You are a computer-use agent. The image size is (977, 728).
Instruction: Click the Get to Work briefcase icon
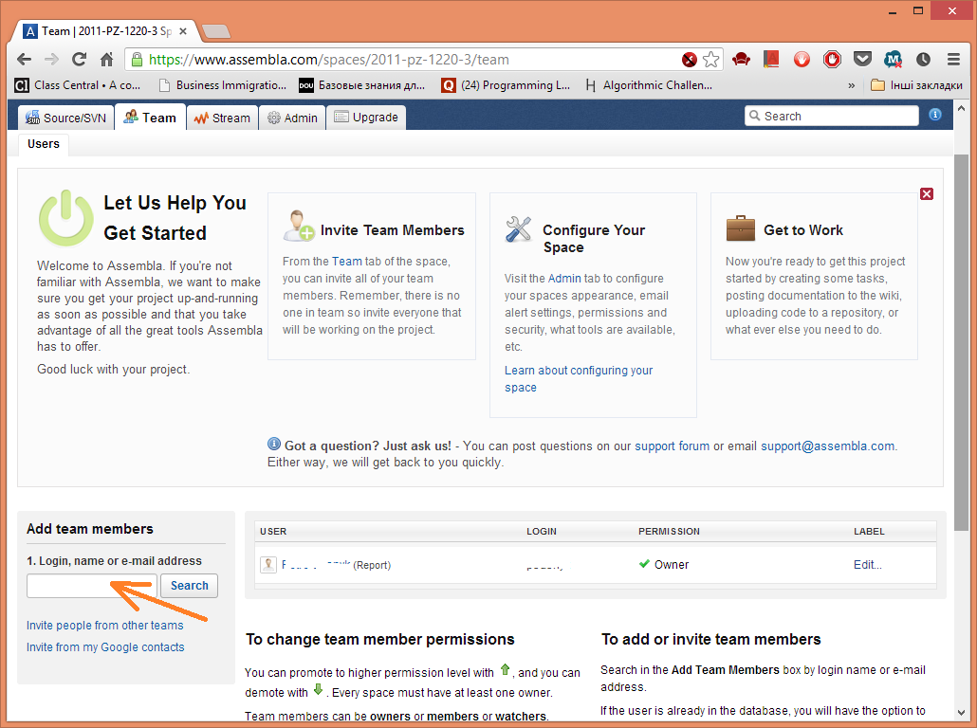(x=740, y=228)
